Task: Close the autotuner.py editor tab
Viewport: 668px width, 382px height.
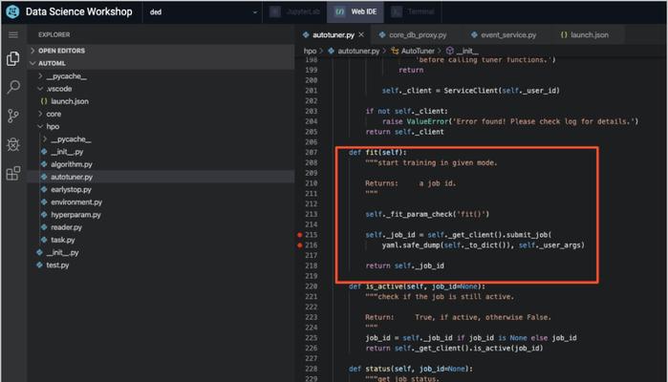Action: 361,34
